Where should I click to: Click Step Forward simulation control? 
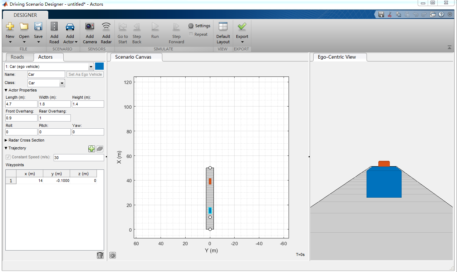176,26
